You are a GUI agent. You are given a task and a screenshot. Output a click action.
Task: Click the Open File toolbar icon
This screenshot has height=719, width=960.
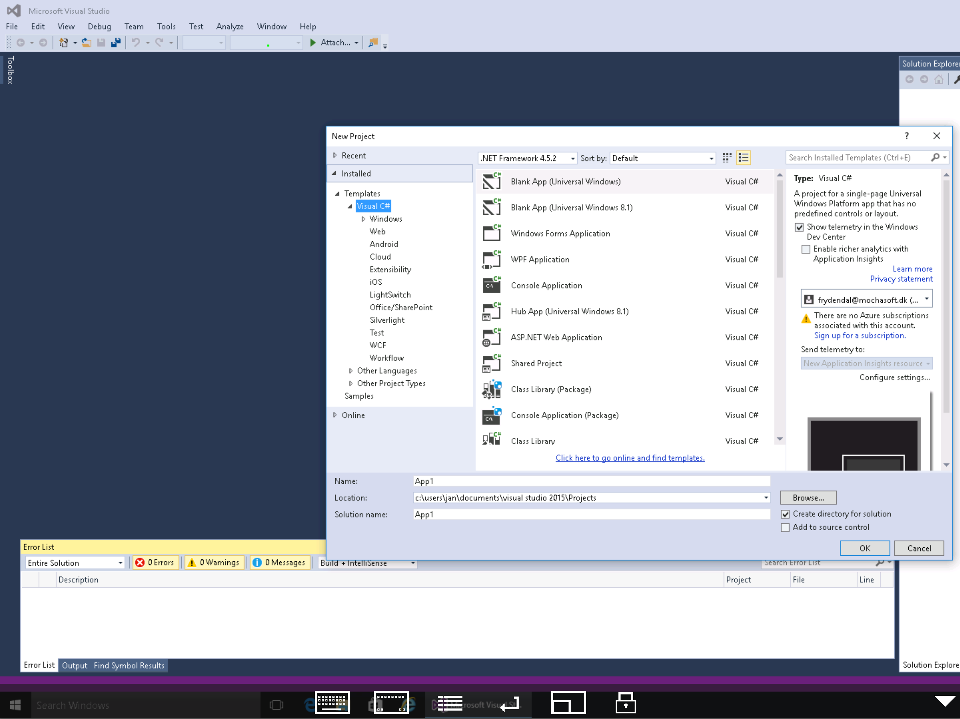click(x=87, y=42)
